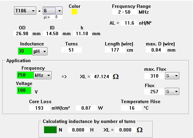Image resolution: width=194 pixels, height=138 pixels.
Task: Click the green Inductance field showing 30
Action: point(25,51)
